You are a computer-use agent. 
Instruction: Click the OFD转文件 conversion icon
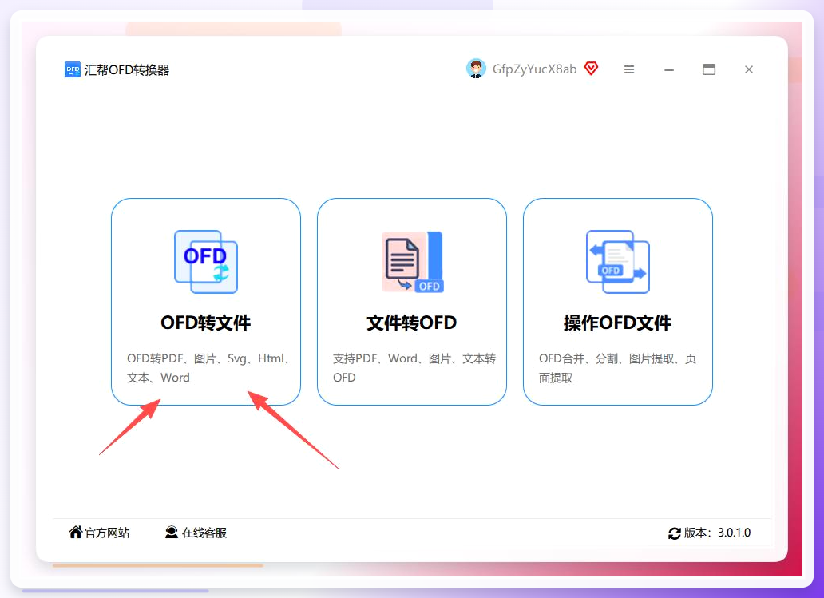click(x=206, y=262)
